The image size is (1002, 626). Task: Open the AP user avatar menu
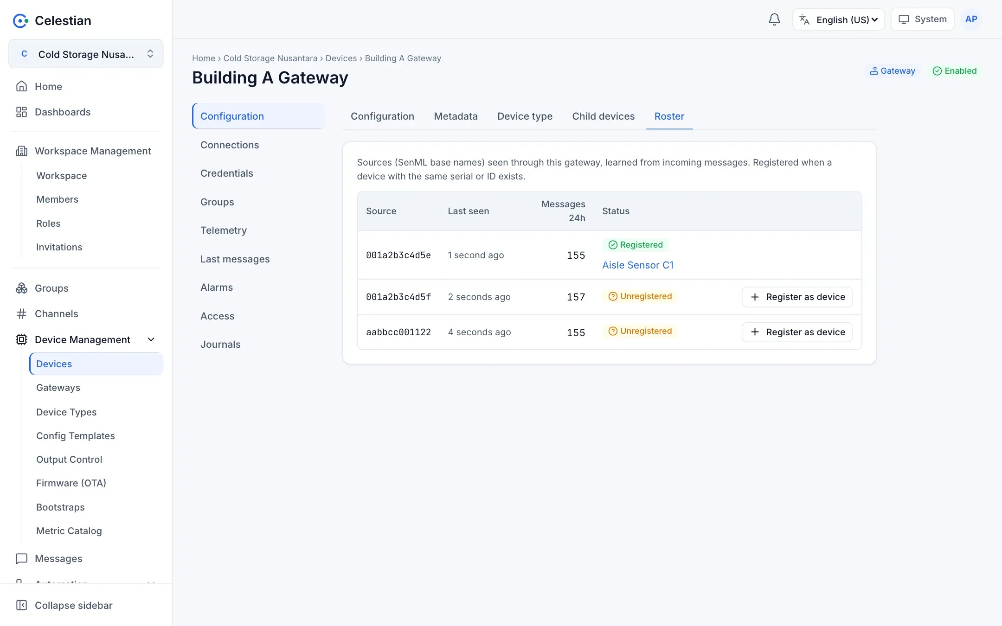(x=971, y=19)
